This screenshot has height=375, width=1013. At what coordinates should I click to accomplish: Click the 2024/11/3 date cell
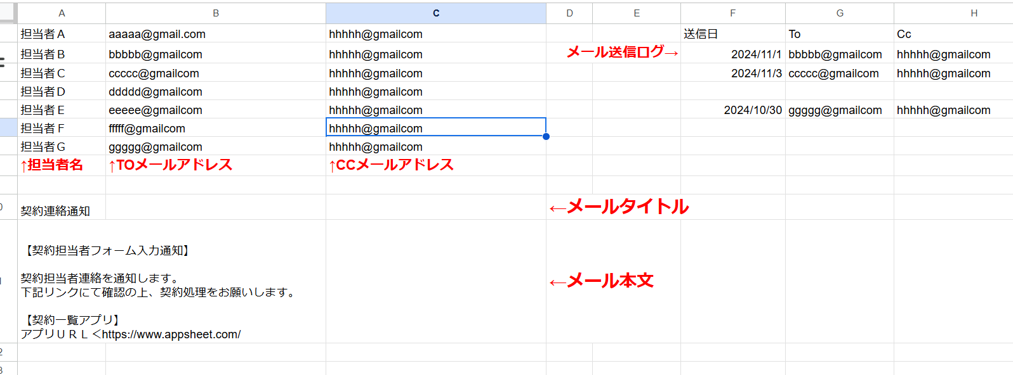(733, 73)
